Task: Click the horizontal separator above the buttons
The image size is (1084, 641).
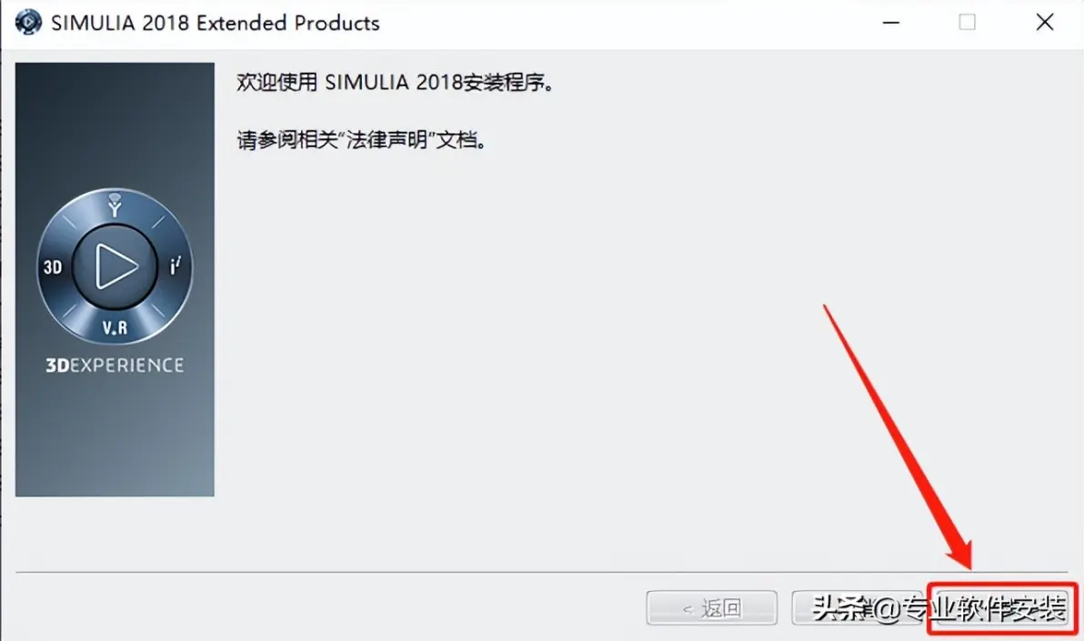Action: point(542,573)
